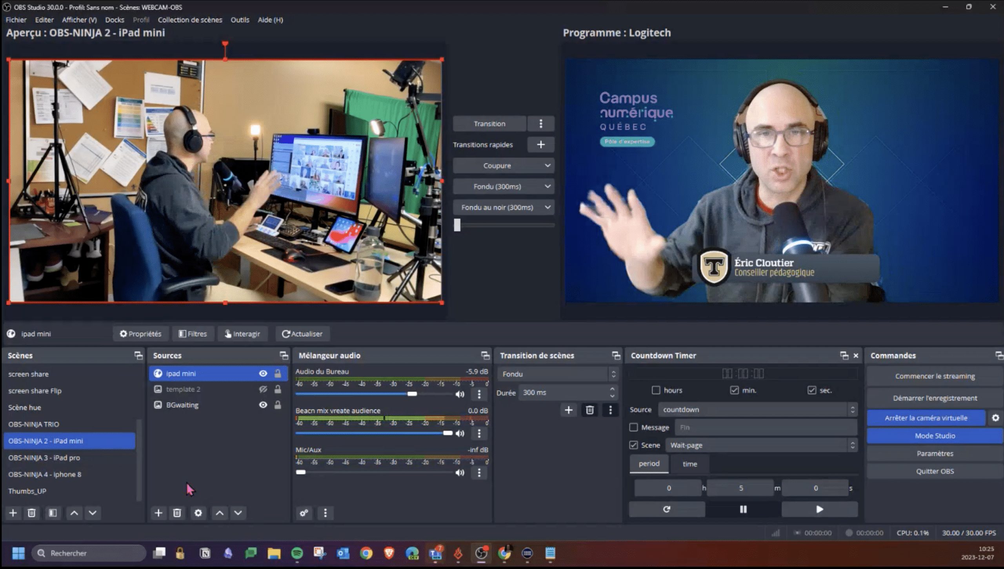Toggle visibility of template 2 source
Viewport: 1004px width, 569px height.
pyautogui.click(x=263, y=389)
